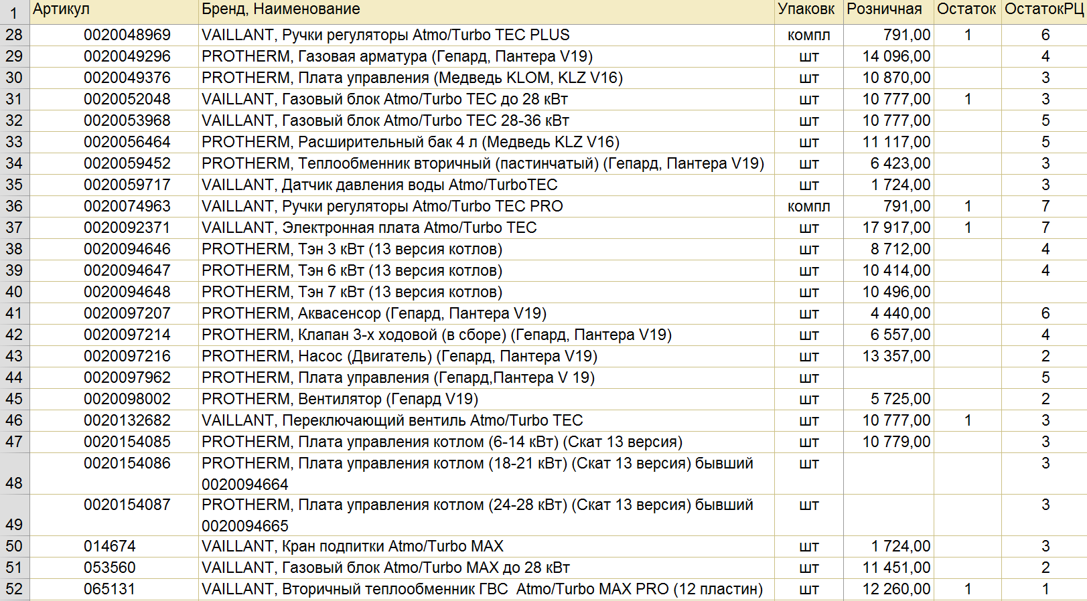Select row header 52
The width and height of the screenshot is (1087, 601).
pyautogui.click(x=14, y=589)
